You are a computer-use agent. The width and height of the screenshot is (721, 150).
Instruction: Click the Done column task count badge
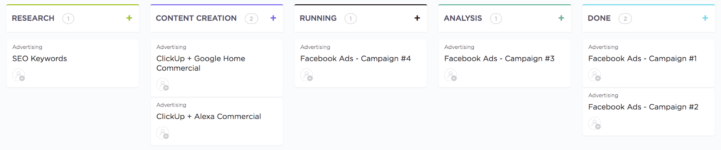tap(625, 19)
